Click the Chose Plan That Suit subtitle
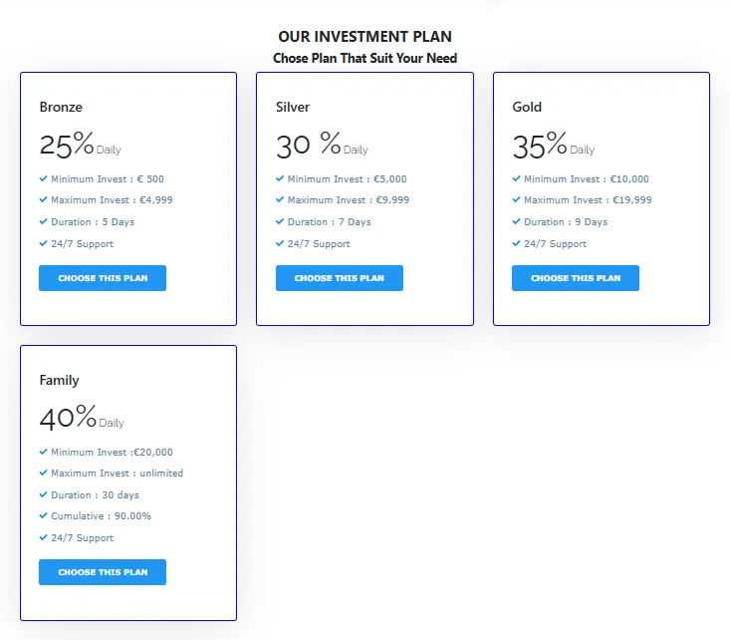The height and width of the screenshot is (640, 730). pyautogui.click(x=365, y=59)
